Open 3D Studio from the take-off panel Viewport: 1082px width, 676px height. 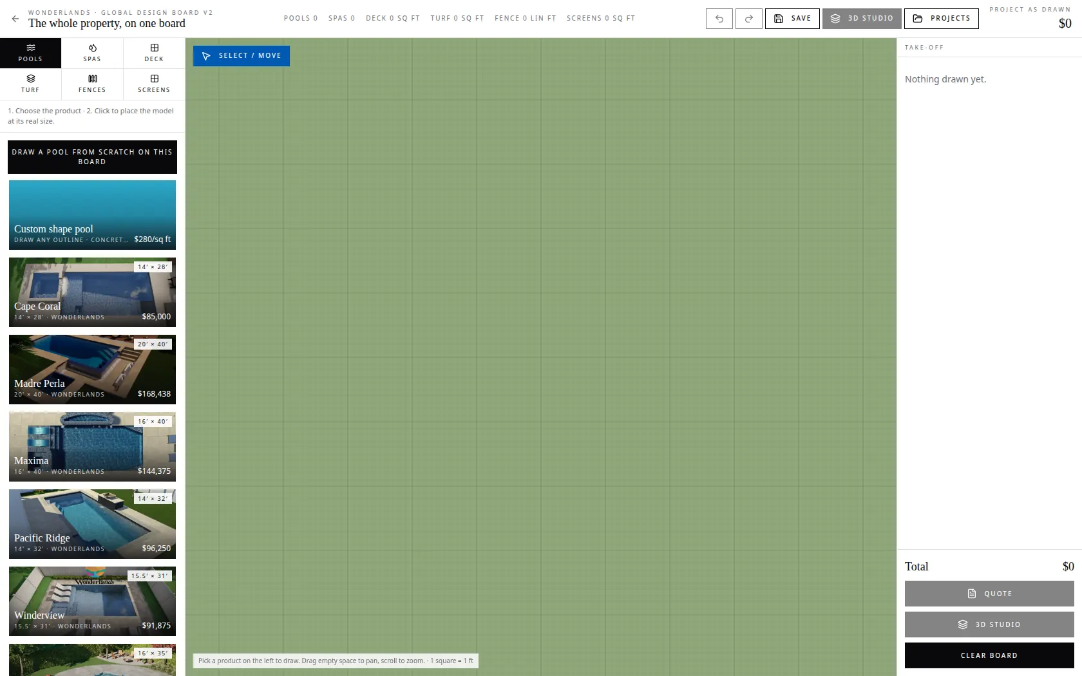(x=989, y=624)
